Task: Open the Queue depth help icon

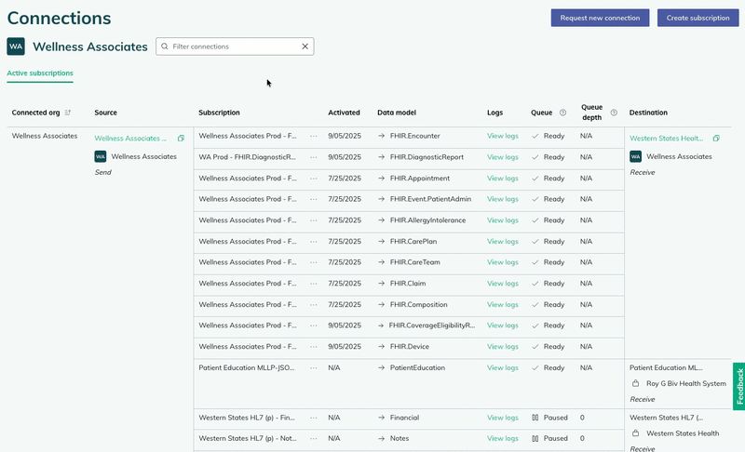Action: click(614, 113)
